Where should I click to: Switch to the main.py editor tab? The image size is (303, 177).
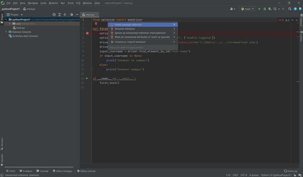[x=88, y=14]
